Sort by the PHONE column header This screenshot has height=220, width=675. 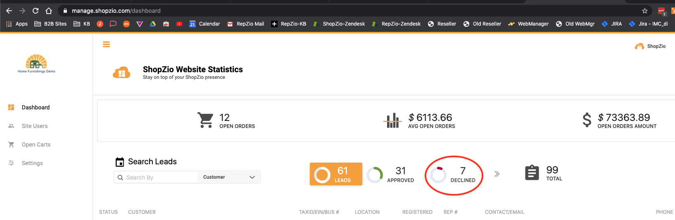click(664, 212)
